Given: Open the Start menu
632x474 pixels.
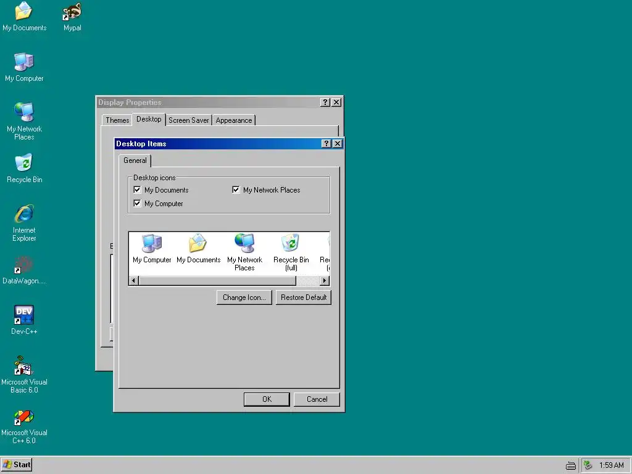Looking at the screenshot, I should pos(17,465).
